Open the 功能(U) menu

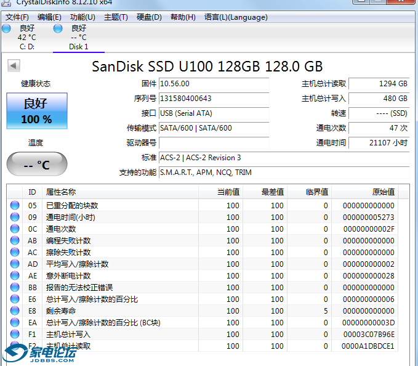click(x=82, y=17)
